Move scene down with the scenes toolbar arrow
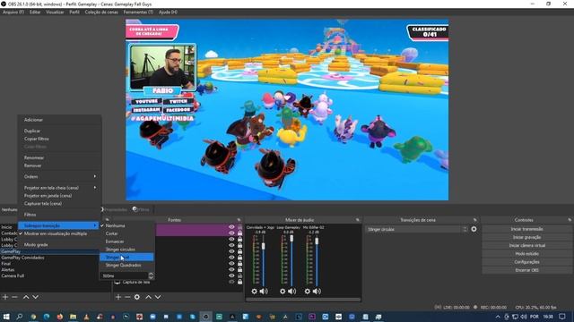This screenshot has height=322, width=574. tap(36, 297)
